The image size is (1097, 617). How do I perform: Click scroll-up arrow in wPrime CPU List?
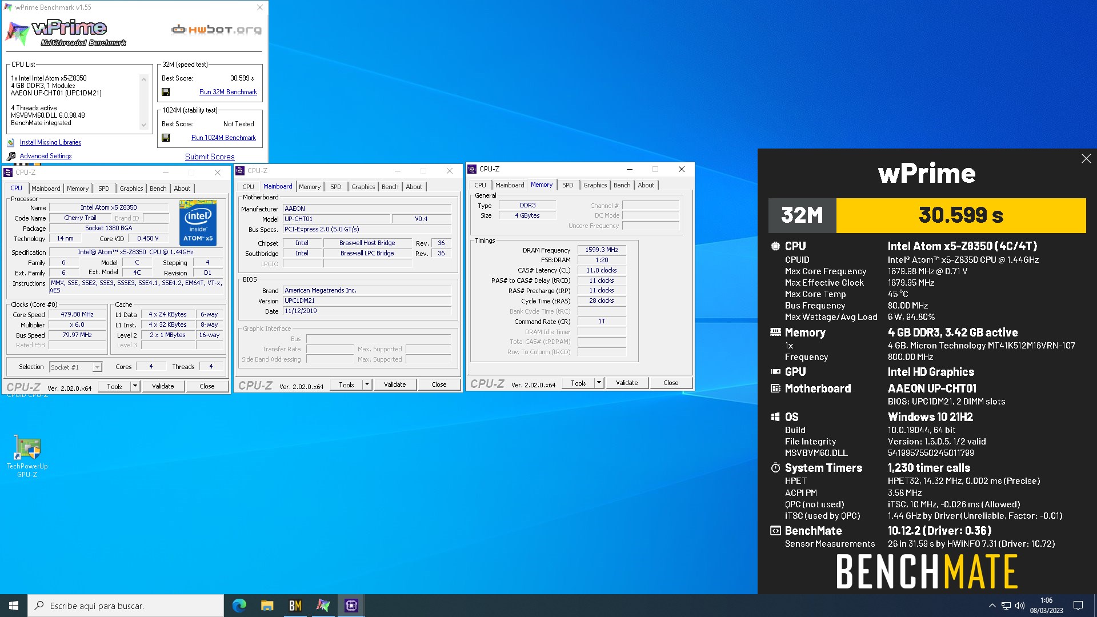tap(143, 79)
